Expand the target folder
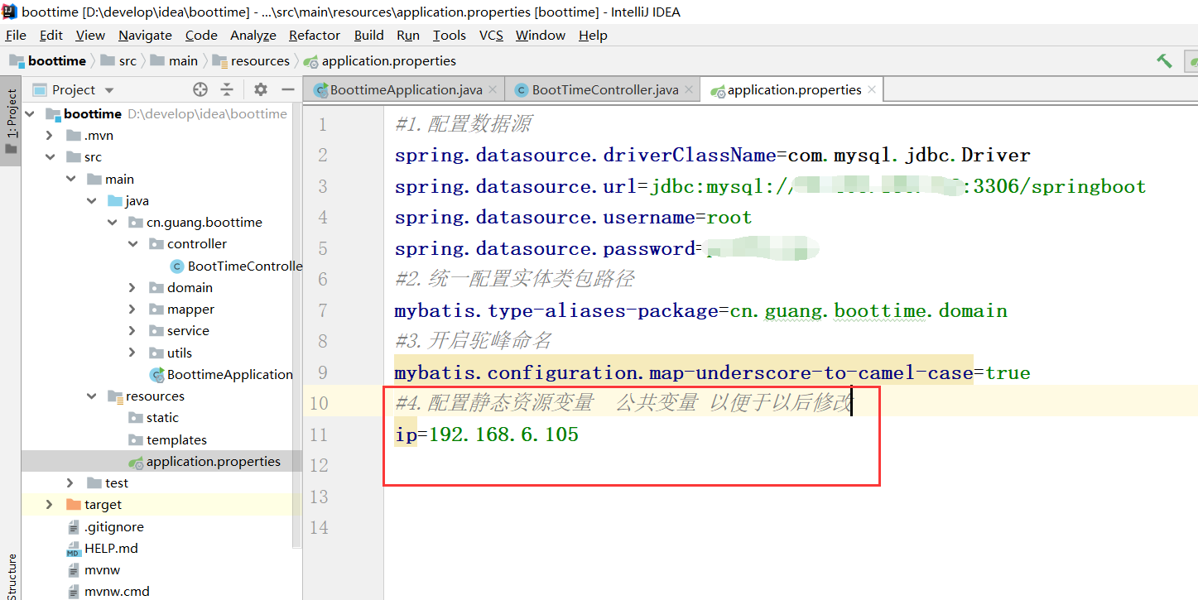 click(51, 504)
